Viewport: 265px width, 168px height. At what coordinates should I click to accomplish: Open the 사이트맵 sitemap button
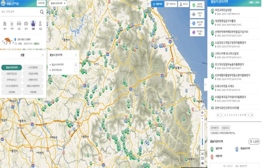click(x=41, y=3)
